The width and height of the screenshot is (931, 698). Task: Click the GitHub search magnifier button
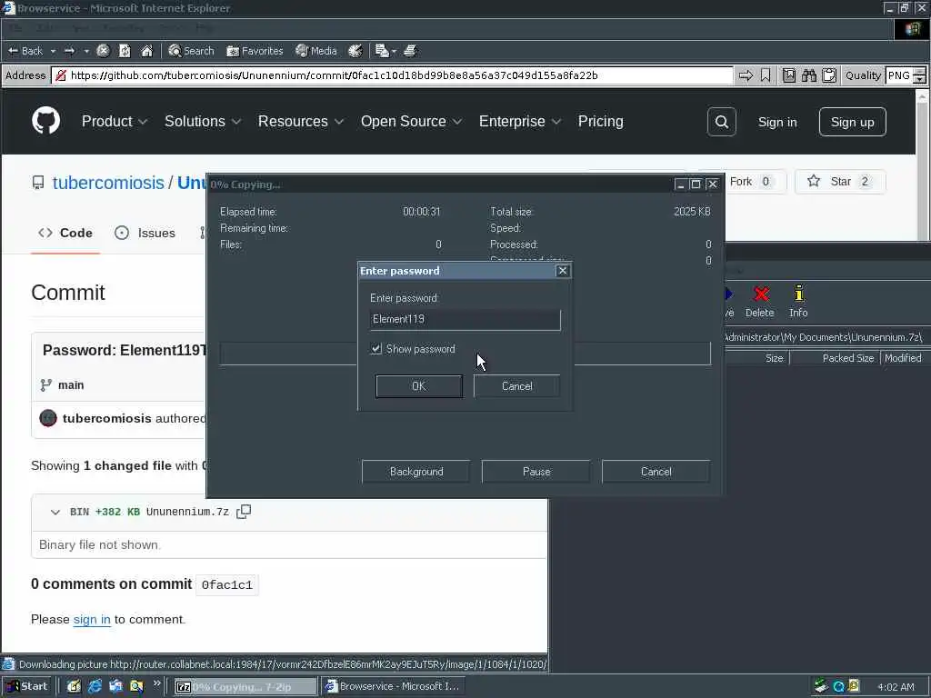[x=722, y=122]
